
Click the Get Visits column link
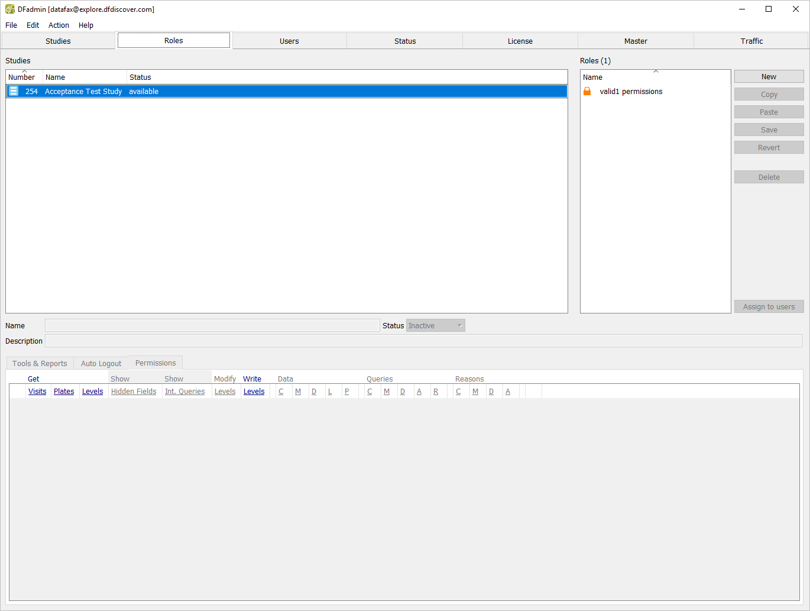(x=37, y=392)
